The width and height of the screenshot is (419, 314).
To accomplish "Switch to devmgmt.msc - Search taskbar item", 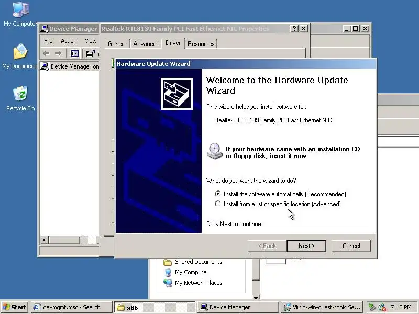I will click(71, 307).
